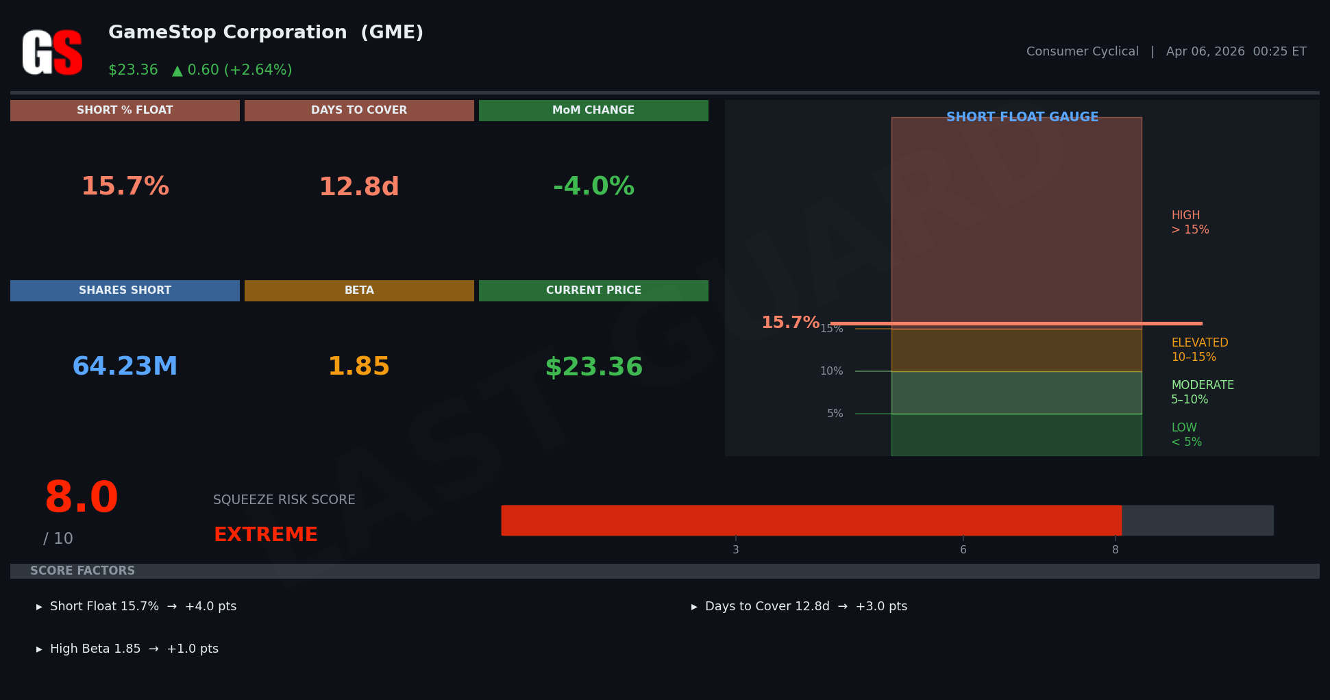Select the BETA card header

(x=359, y=290)
